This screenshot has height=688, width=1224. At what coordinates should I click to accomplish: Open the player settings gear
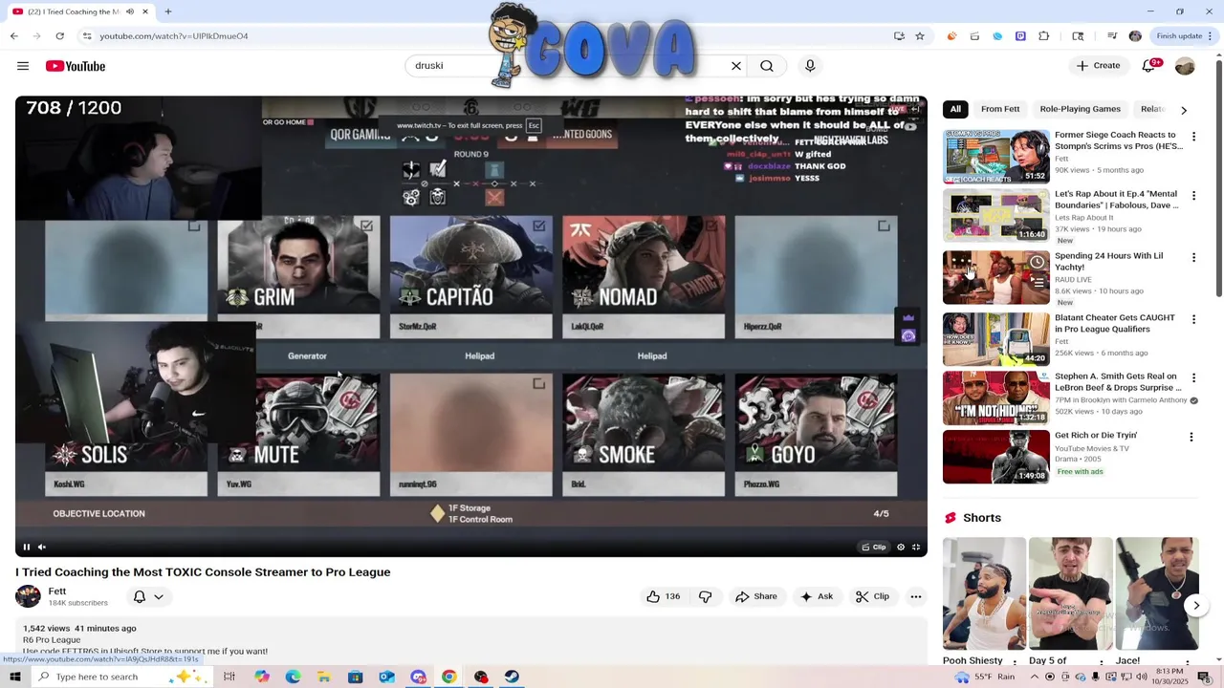coord(900,548)
